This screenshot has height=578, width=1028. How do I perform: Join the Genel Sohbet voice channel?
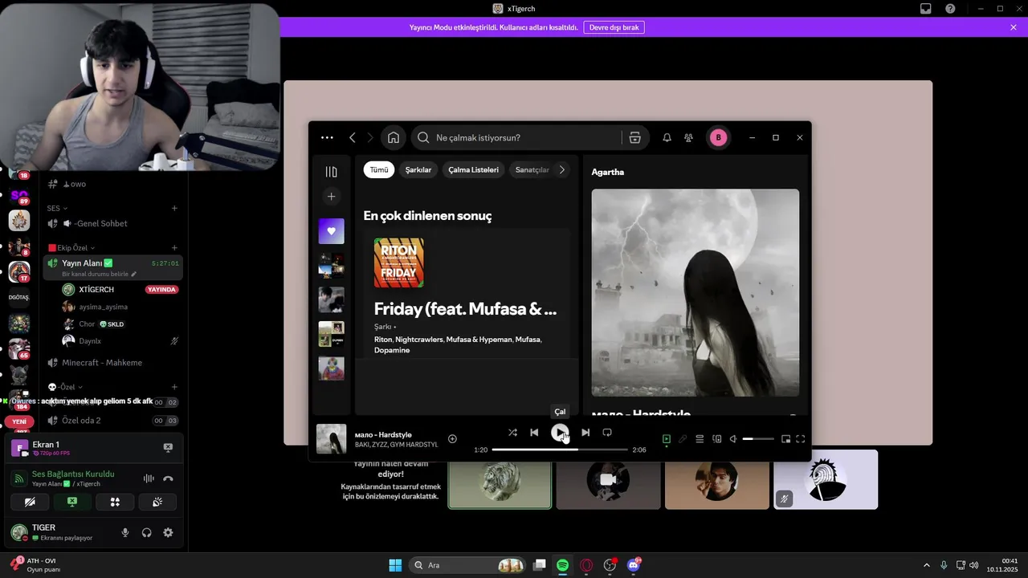click(112, 224)
